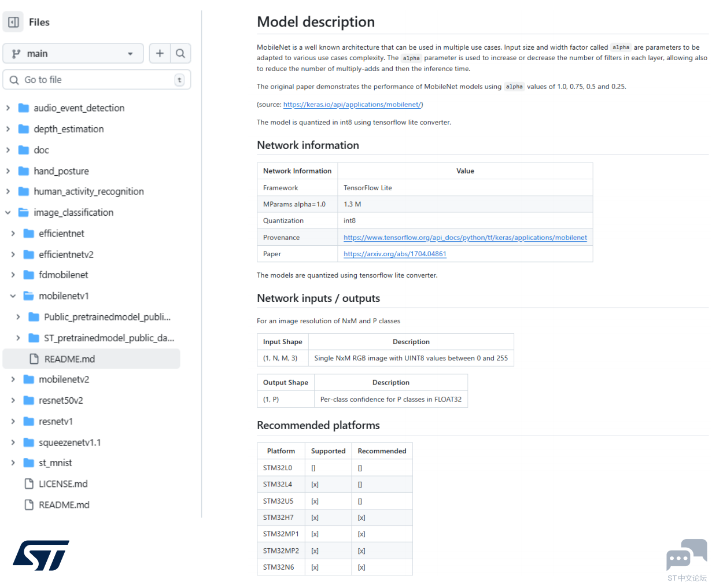Click the Network information heading
The image size is (712, 587).
[x=308, y=145]
